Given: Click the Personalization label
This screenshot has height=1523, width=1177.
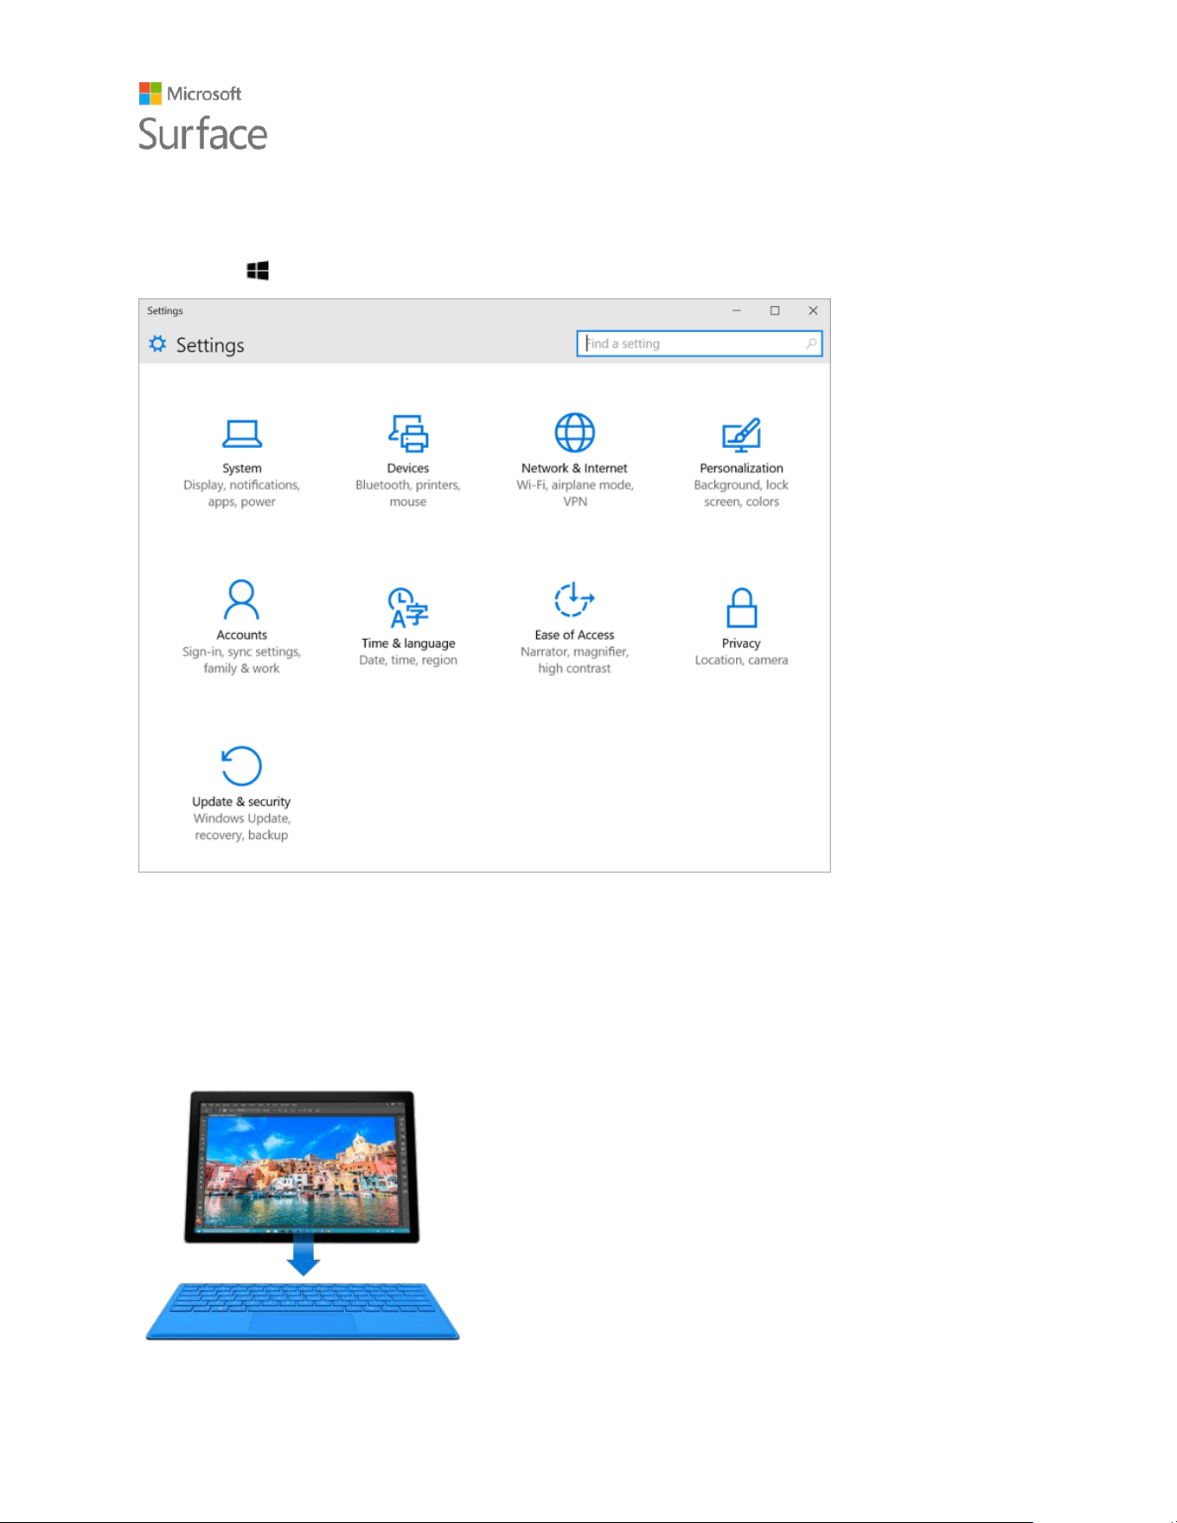Looking at the screenshot, I should 741,468.
